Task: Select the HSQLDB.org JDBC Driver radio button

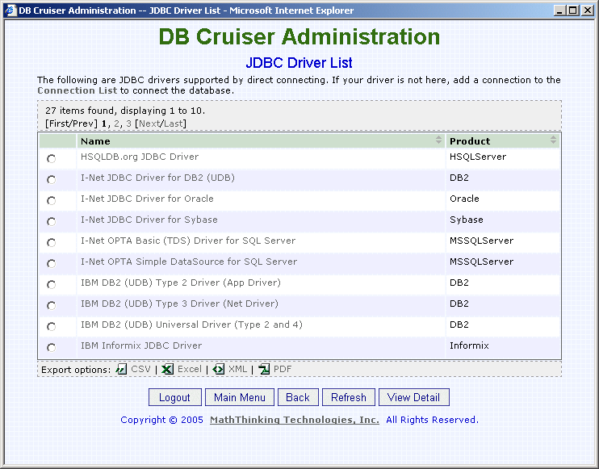Action: pyautogui.click(x=51, y=158)
